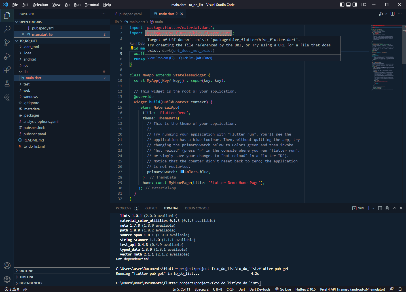The width and height of the screenshot is (406, 292).
Task: Toggle Secondary Side Bar visibility
Action: 355,5
